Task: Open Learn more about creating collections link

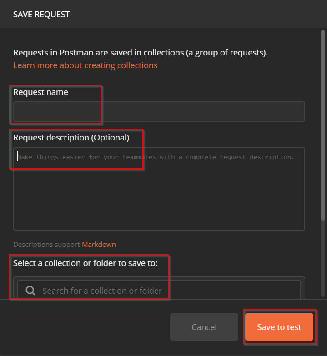Action: (85, 65)
